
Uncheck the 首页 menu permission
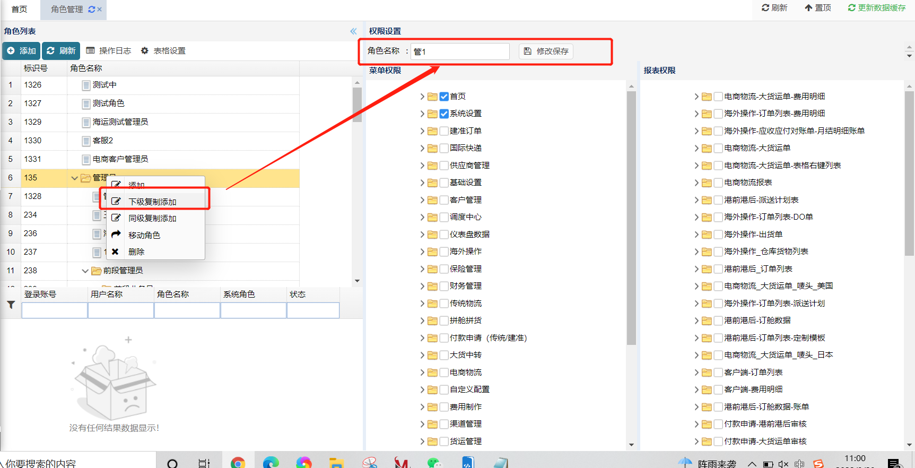pos(444,97)
